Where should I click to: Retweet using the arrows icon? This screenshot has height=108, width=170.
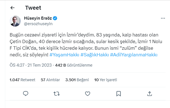[56, 94]
